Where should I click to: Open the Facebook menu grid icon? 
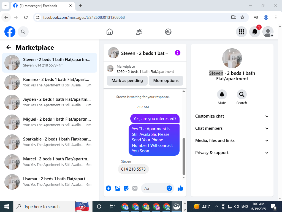[241, 32]
